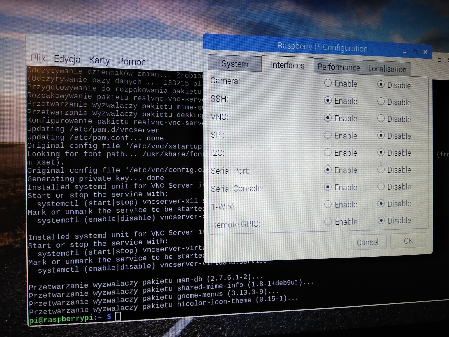Close the Raspberry Pi Configuration dialog
The width and height of the screenshot is (449, 337).
tap(425, 52)
